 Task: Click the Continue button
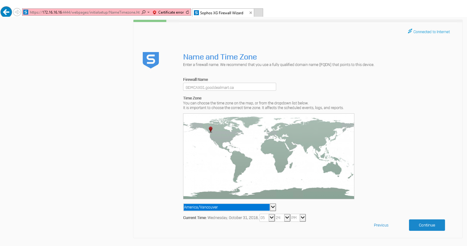click(x=427, y=225)
